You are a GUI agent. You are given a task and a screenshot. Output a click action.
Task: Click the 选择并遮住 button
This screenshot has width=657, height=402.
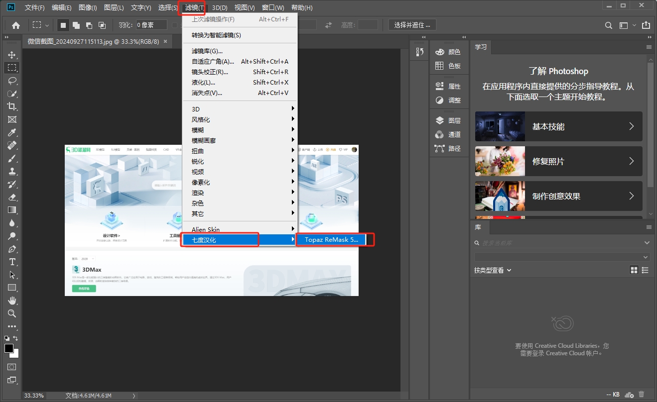coord(412,25)
